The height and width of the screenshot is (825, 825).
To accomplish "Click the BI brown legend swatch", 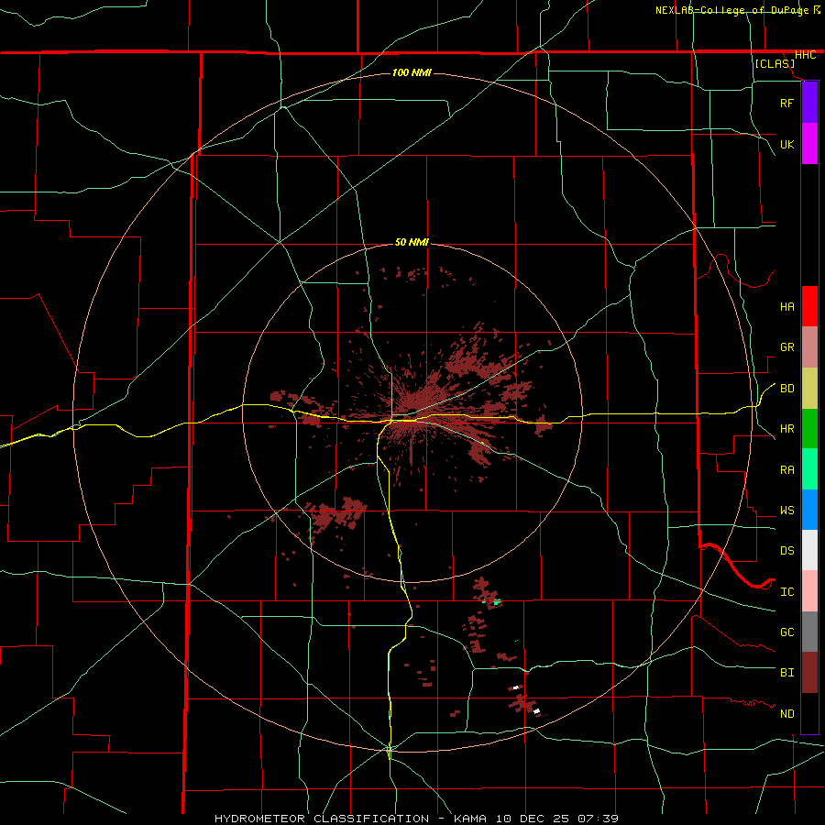I will click(x=809, y=673).
